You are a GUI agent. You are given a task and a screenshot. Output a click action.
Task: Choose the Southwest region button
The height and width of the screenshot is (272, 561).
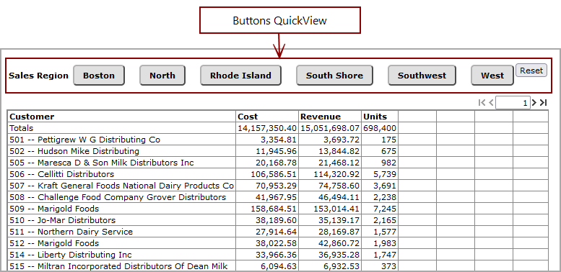(422, 76)
